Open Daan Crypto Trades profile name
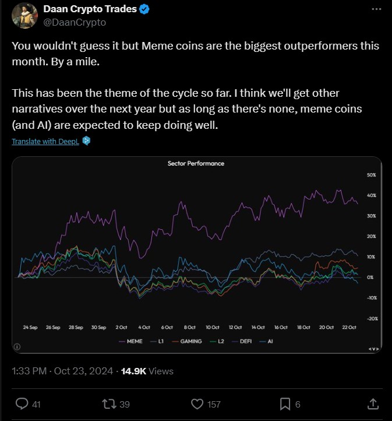Screen dimensions: 392x421 pyautogui.click(x=90, y=9)
